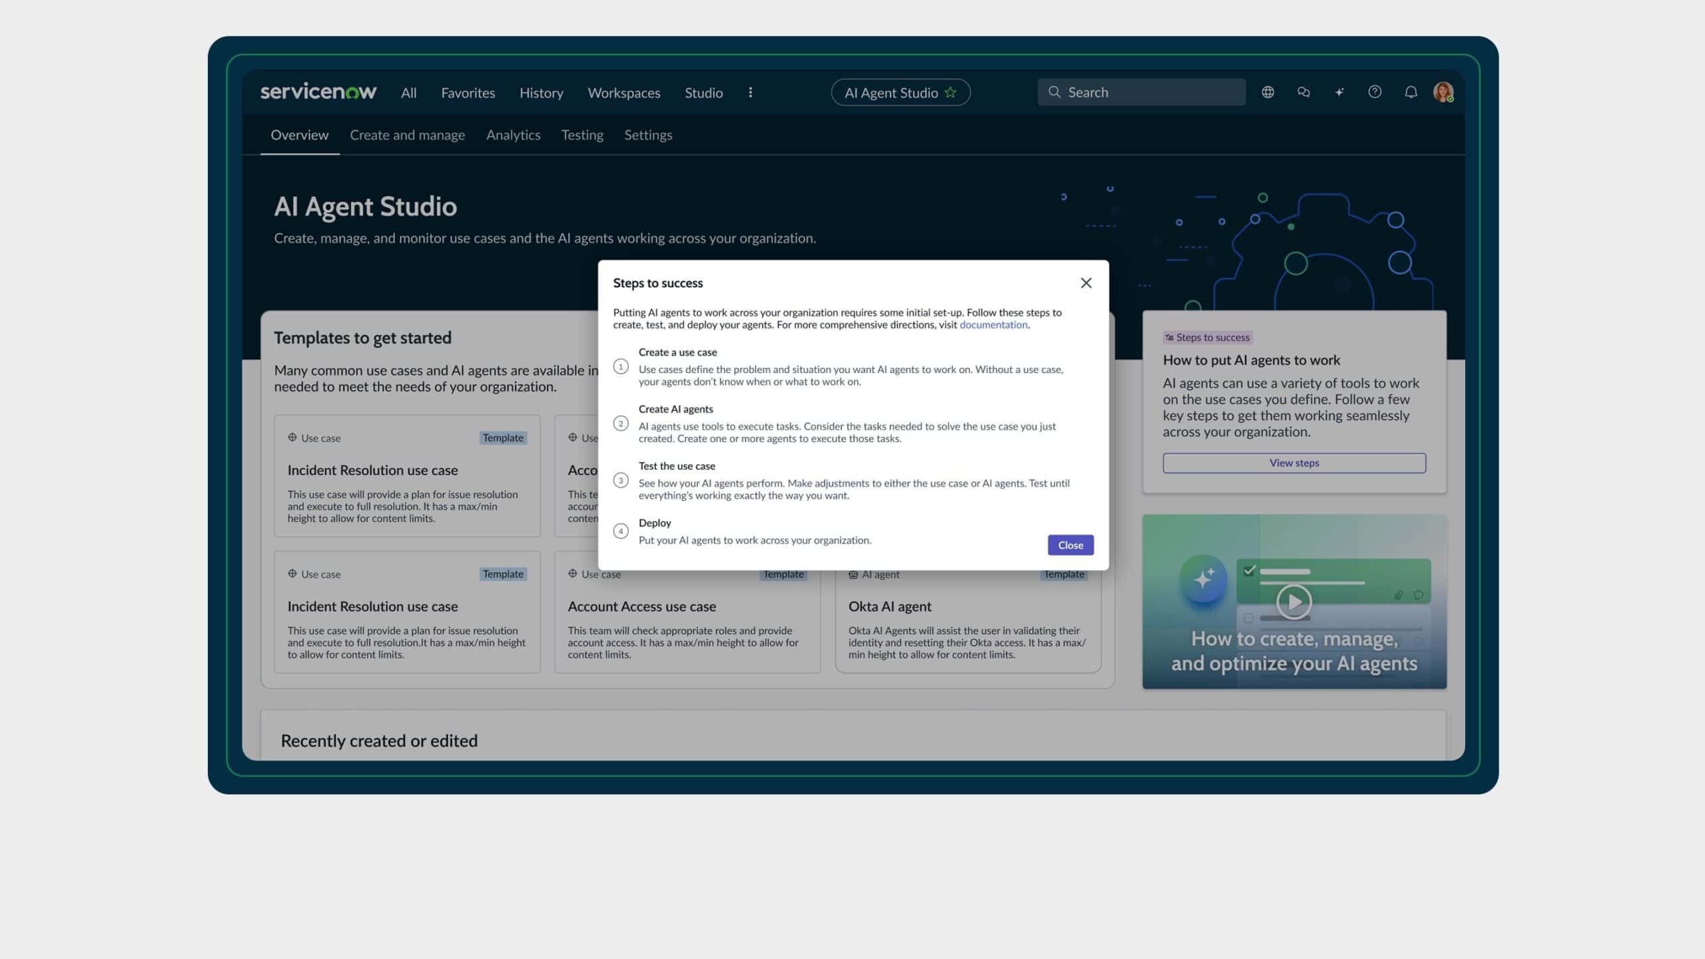Click step 3 circle Test the use case
1705x959 pixels.
click(x=621, y=480)
